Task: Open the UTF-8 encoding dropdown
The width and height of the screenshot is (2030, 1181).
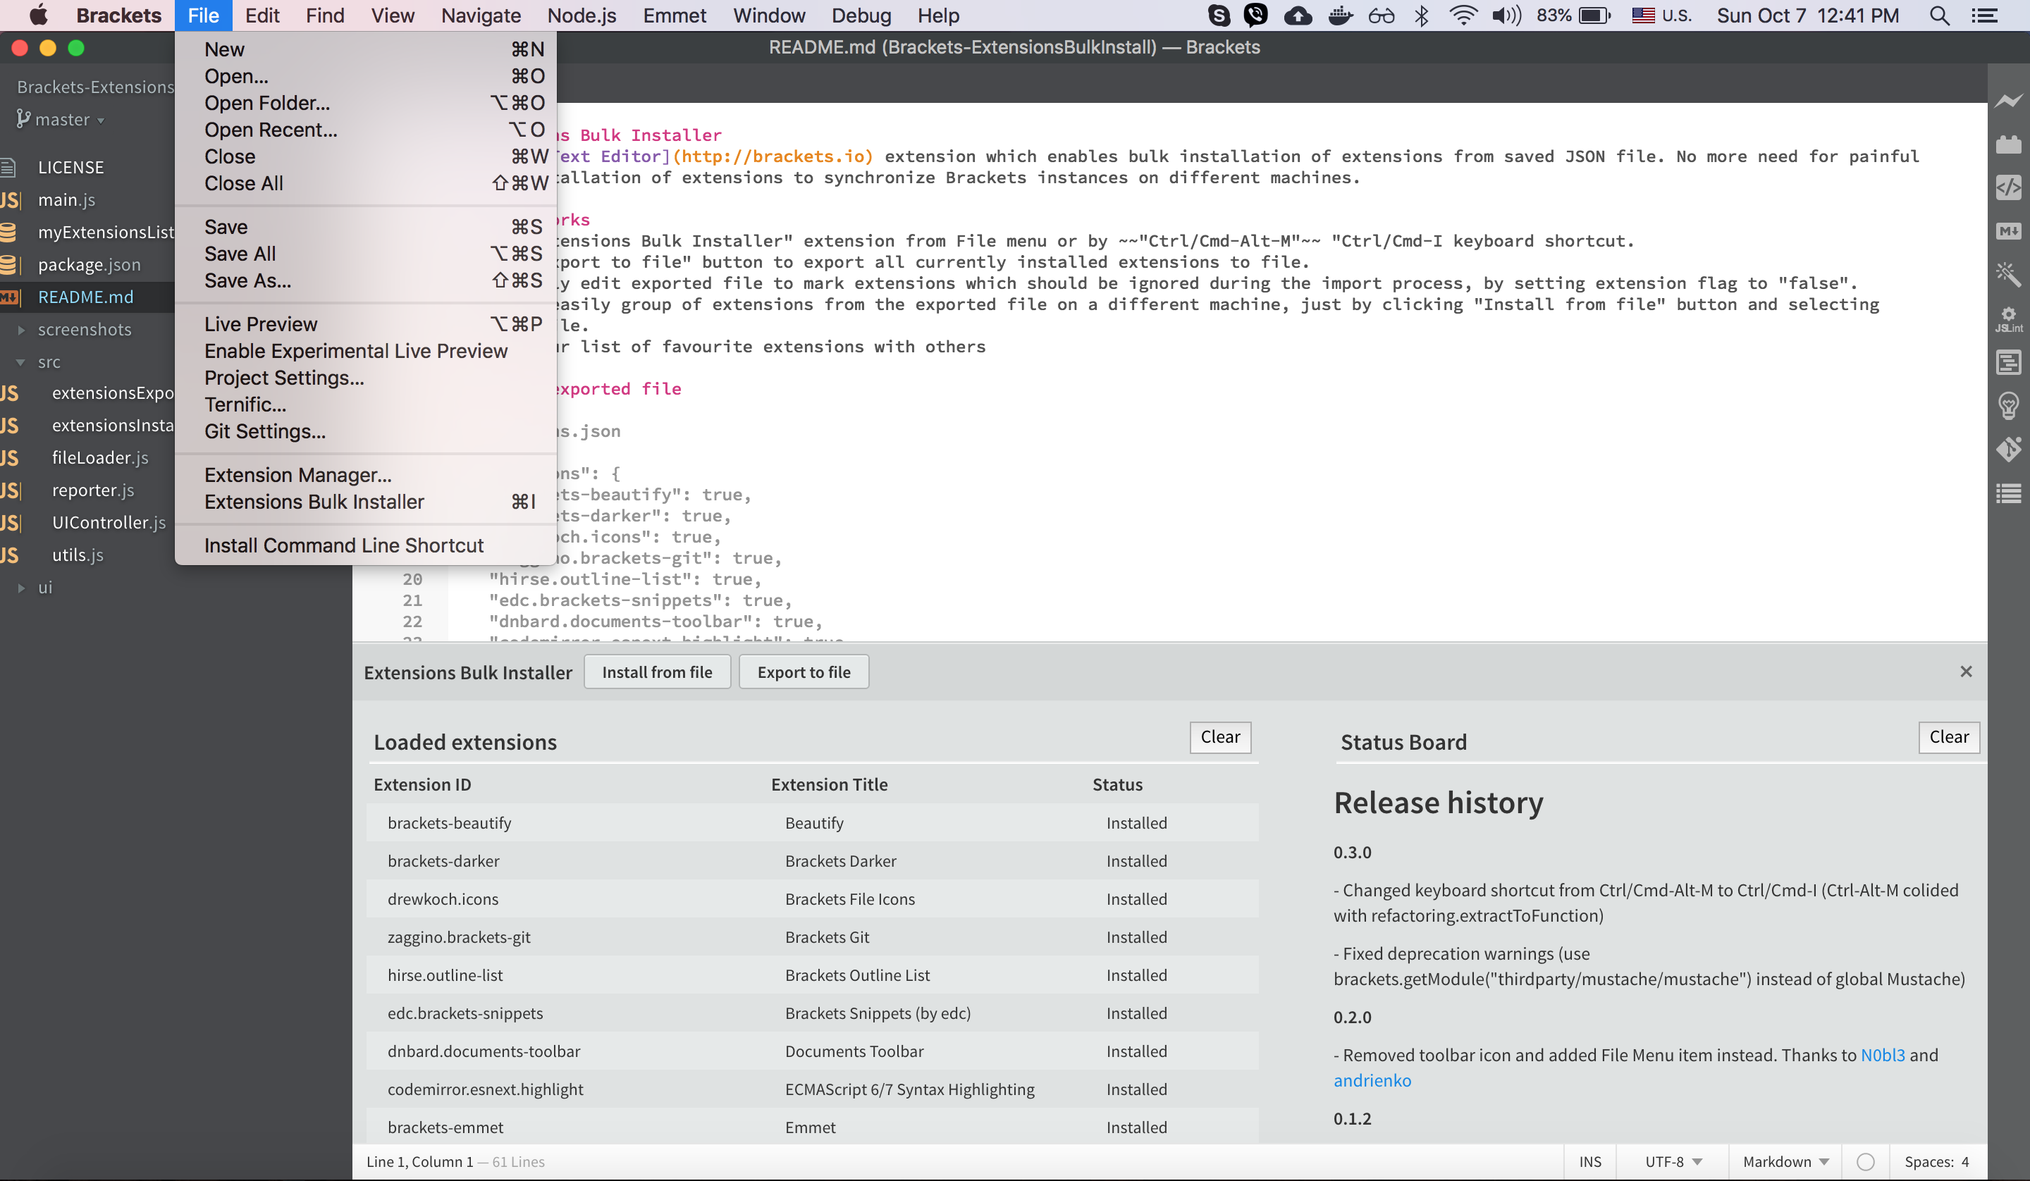Action: pyautogui.click(x=1673, y=1162)
